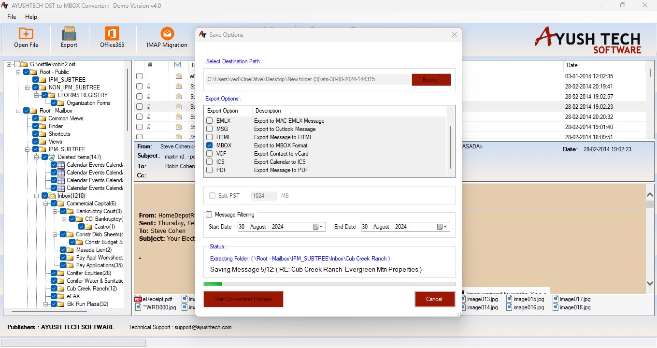
Task: Click the paperclip icon in the 28-02-2014 20:20:32 row
Action: pos(149,116)
